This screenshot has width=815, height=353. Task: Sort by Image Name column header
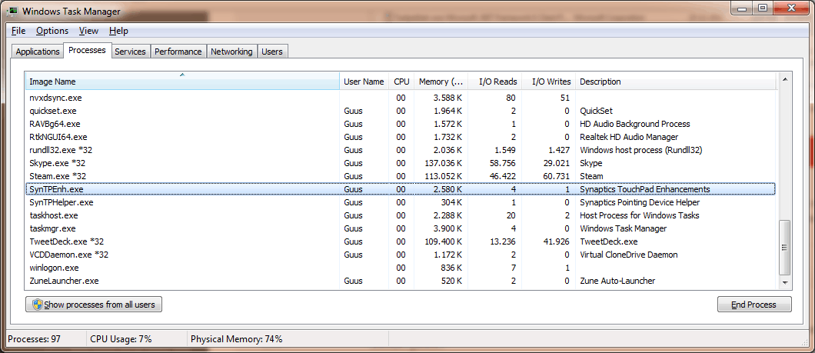tap(182, 82)
